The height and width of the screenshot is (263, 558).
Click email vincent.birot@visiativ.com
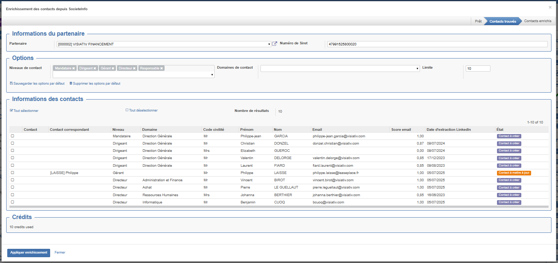(334, 180)
